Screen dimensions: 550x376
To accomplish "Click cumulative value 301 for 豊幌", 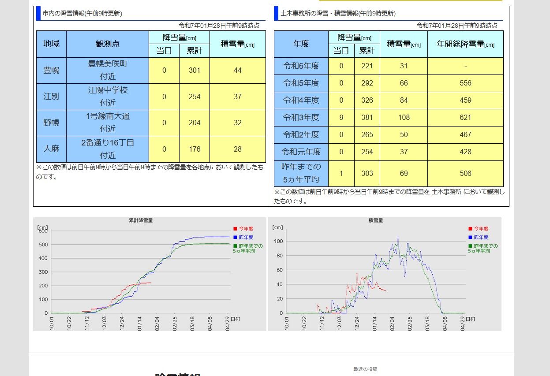I will point(195,71).
